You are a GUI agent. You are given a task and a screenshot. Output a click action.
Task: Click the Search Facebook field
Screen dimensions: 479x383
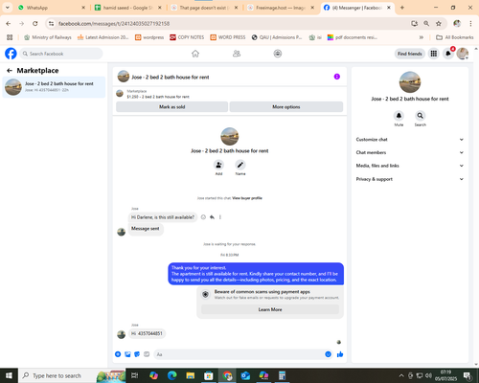click(x=61, y=54)
